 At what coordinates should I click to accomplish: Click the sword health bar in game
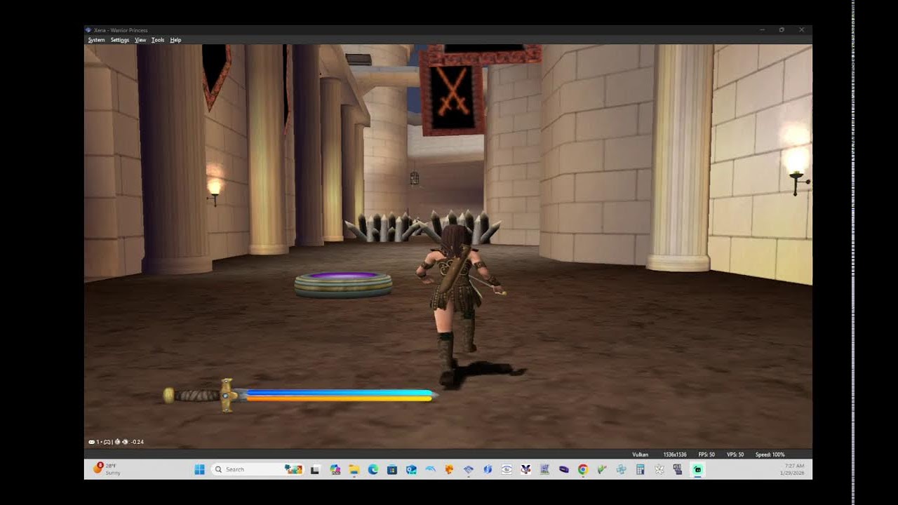[x=301, y=396]
